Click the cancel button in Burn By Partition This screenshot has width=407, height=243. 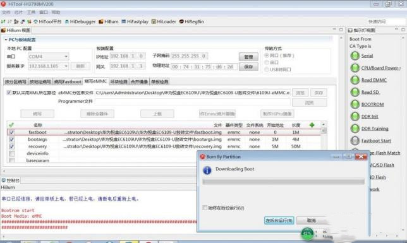coord(311,220)
